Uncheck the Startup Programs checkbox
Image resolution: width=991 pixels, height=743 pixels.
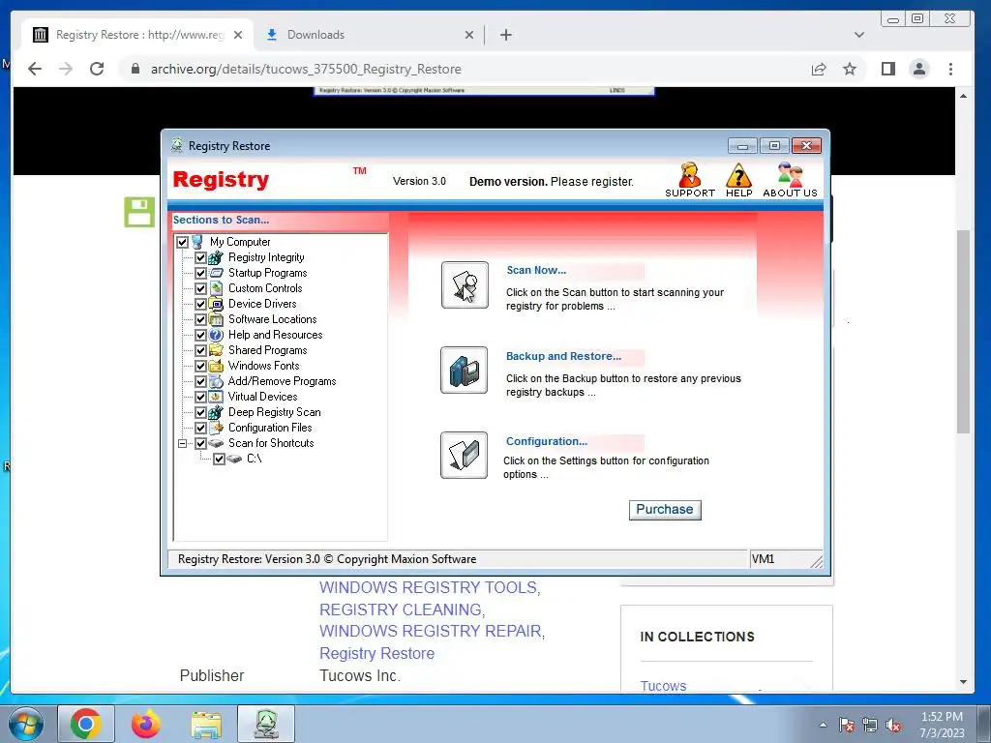click(201, 273)
